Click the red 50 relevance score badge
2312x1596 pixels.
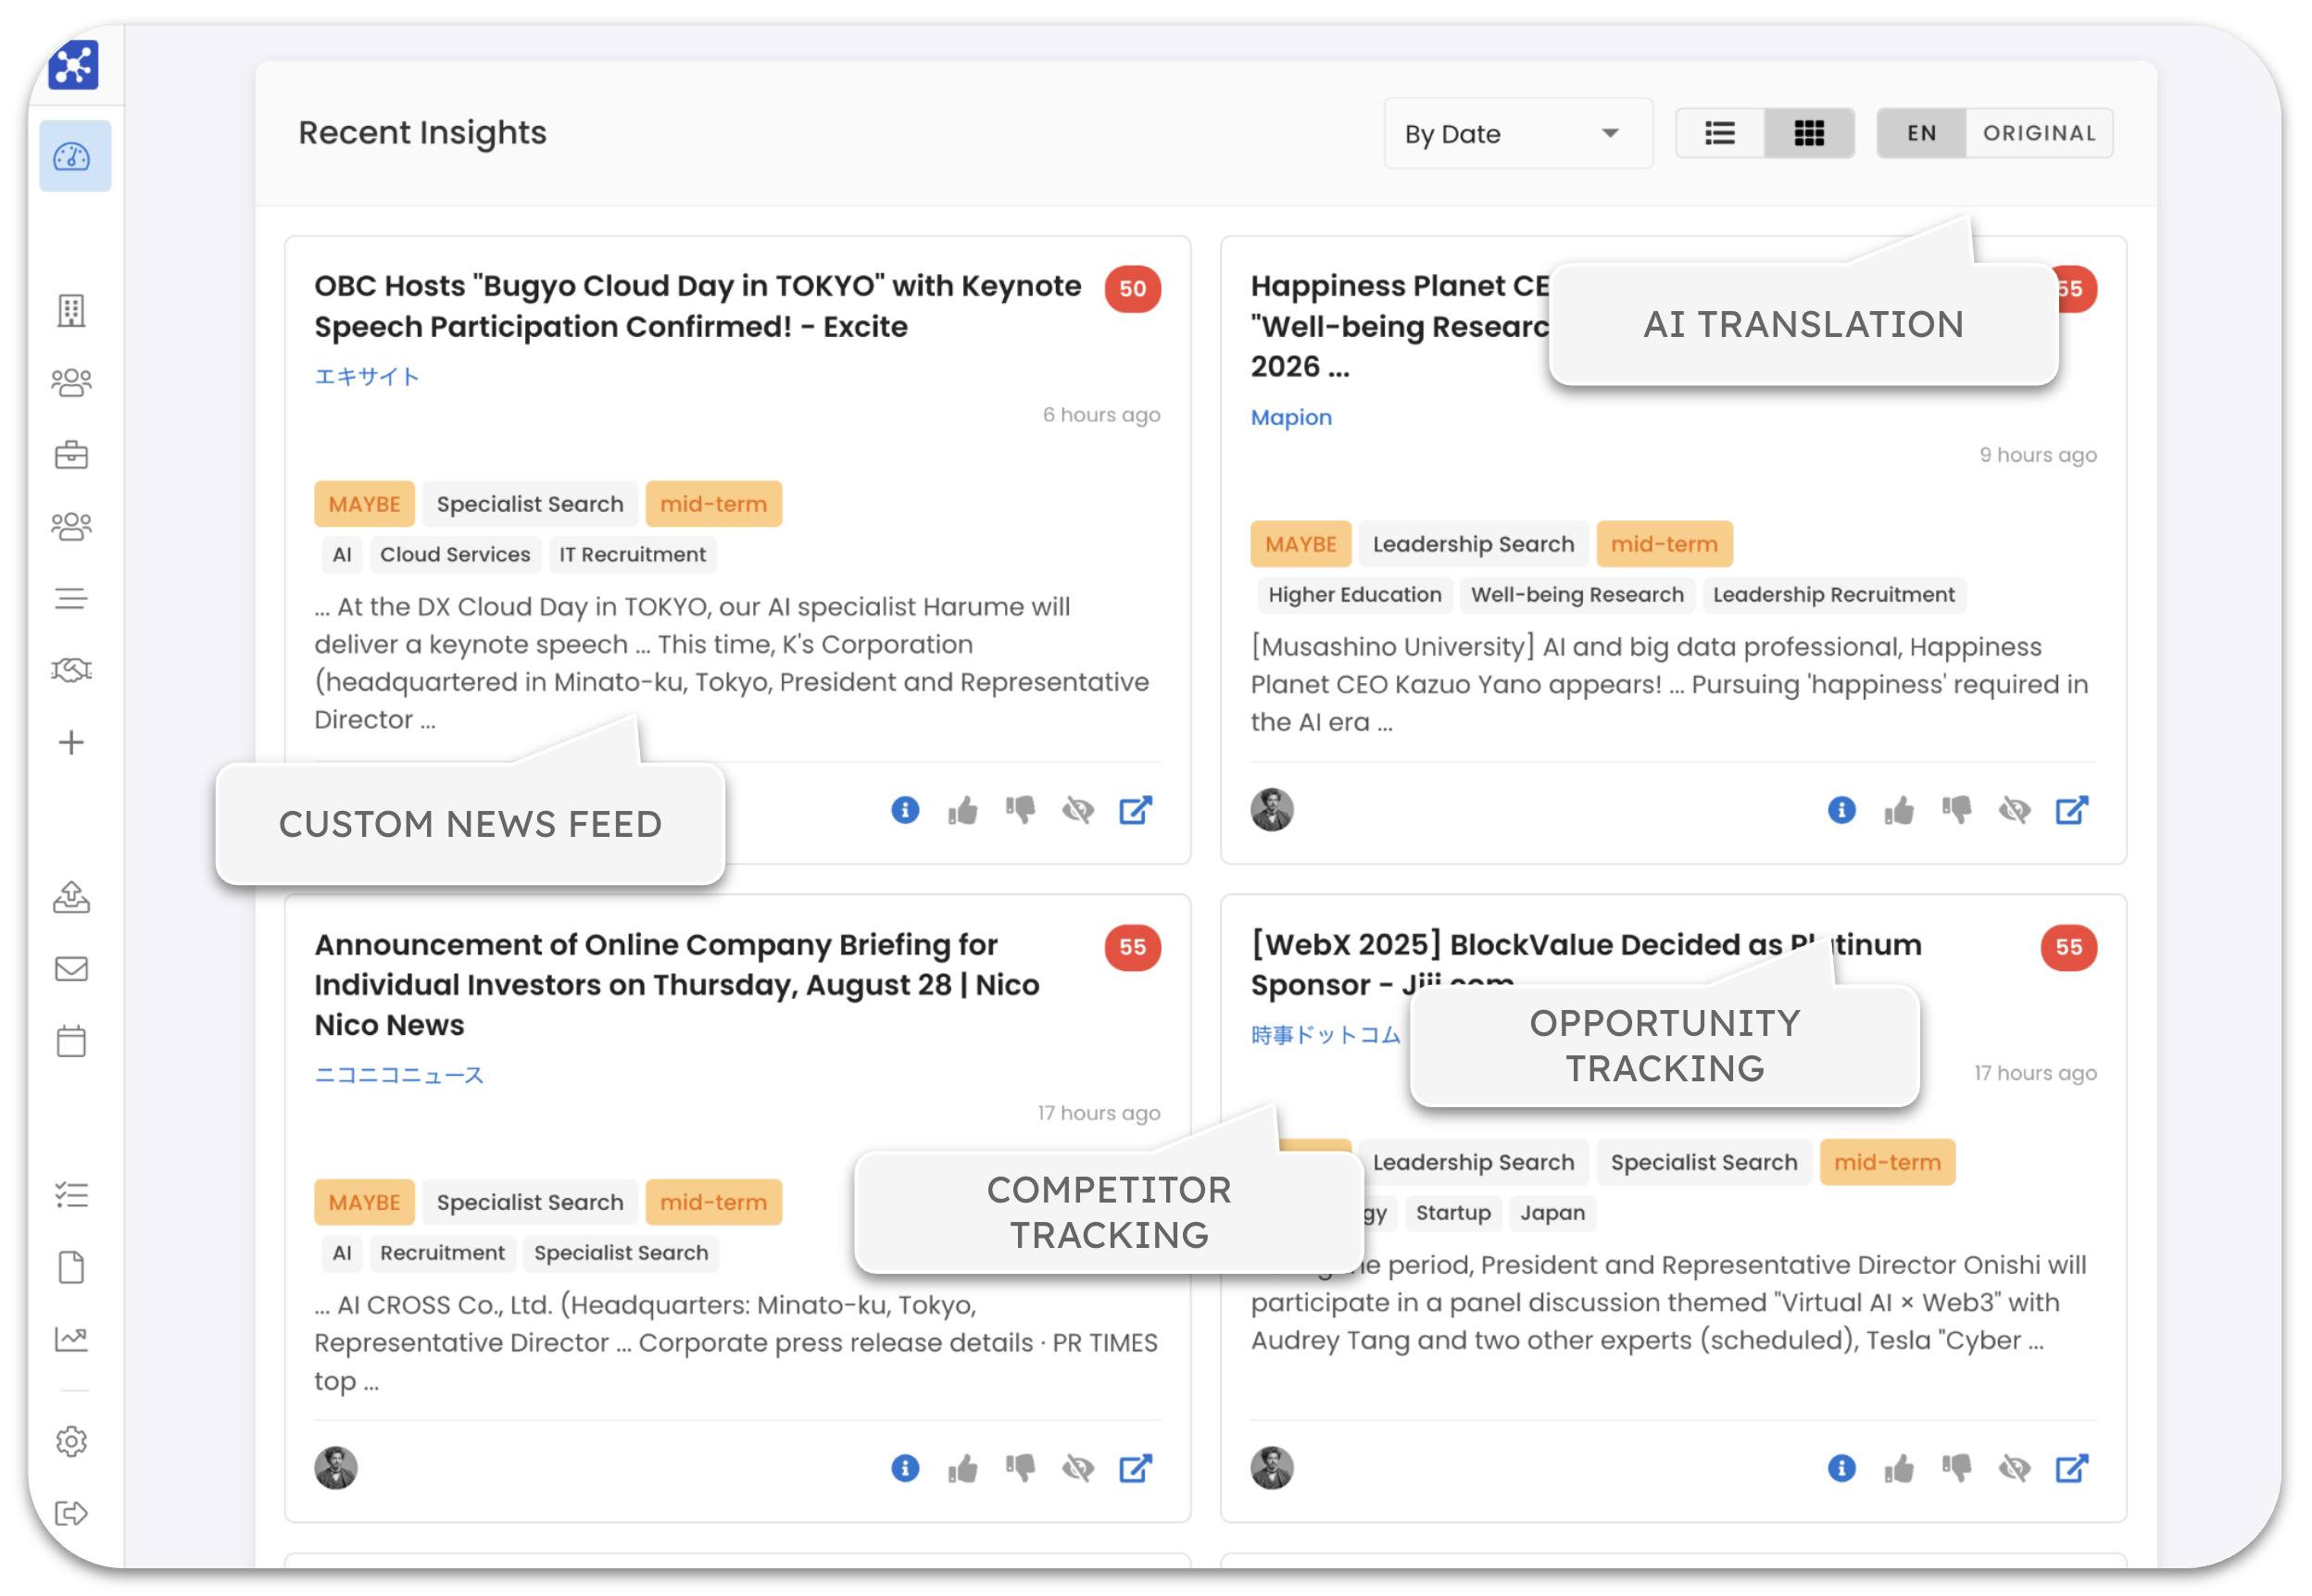click(1132, 289)
